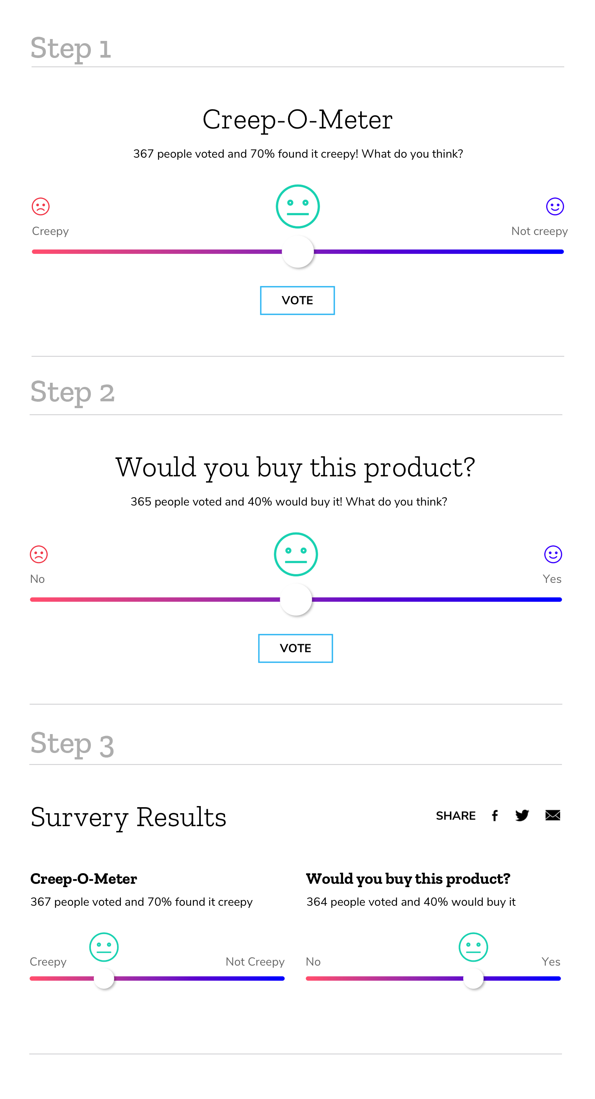Click the Creep-O-Meter slider handle in Step 1
The image size is (595, 1099).
point(298,252)
